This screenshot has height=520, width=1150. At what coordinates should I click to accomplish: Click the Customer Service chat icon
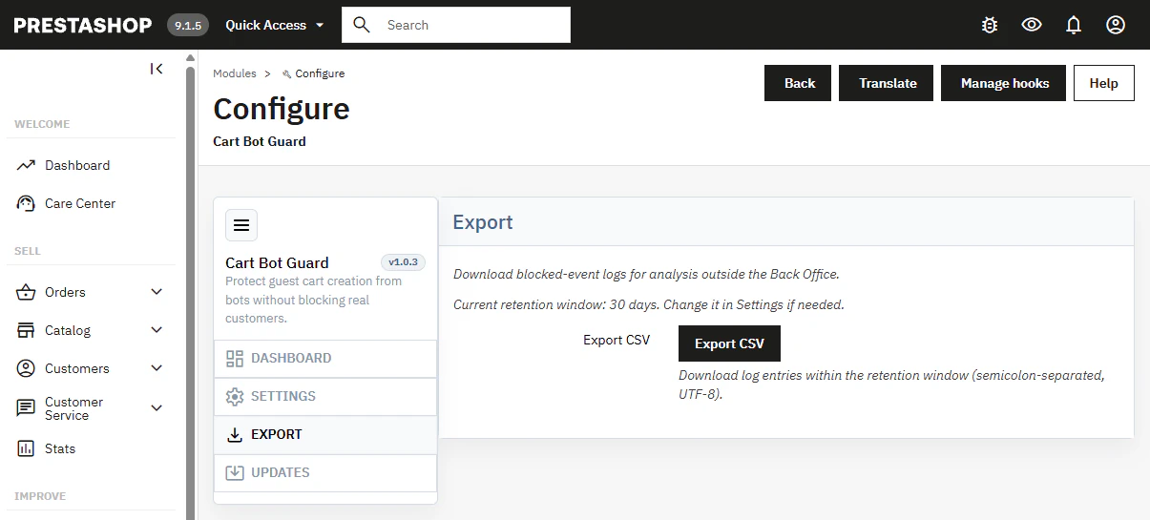[27, 408]
